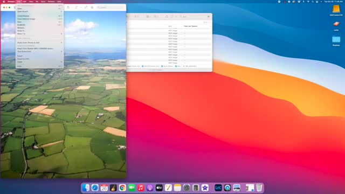Open view options dropdown in Finder toolbar
This screenshot has width=345, height=194.
148,17
